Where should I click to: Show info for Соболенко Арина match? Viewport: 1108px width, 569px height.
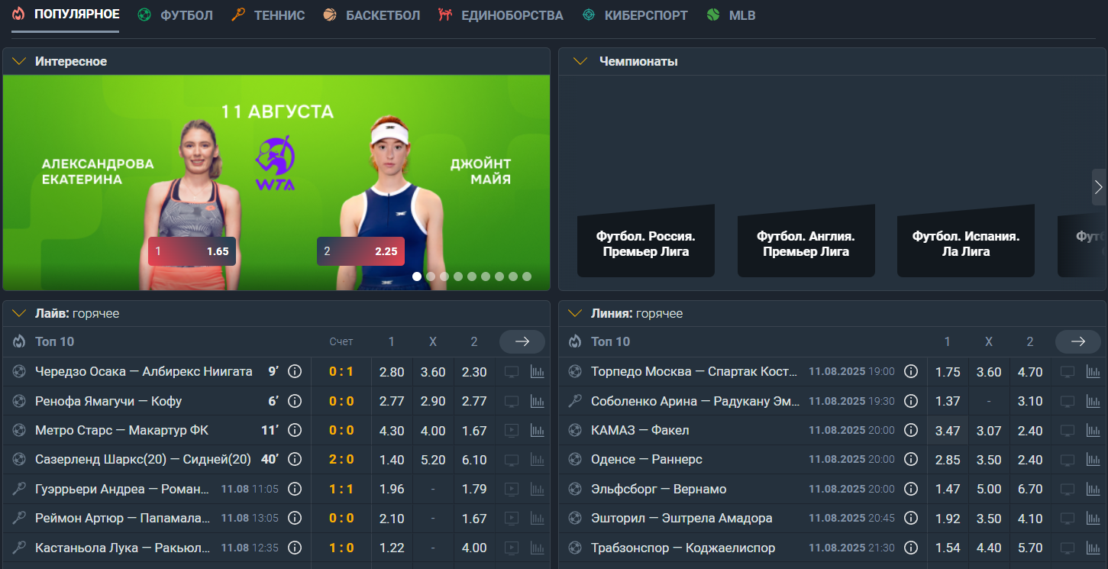coord(911,401)
